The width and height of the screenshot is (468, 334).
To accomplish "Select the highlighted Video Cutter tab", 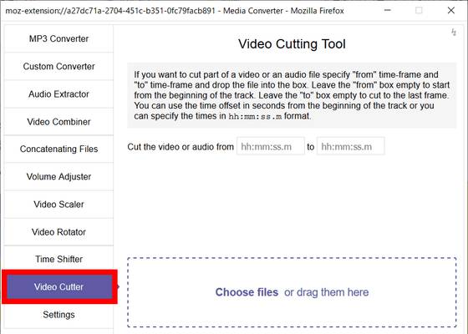I will (59, 287).
